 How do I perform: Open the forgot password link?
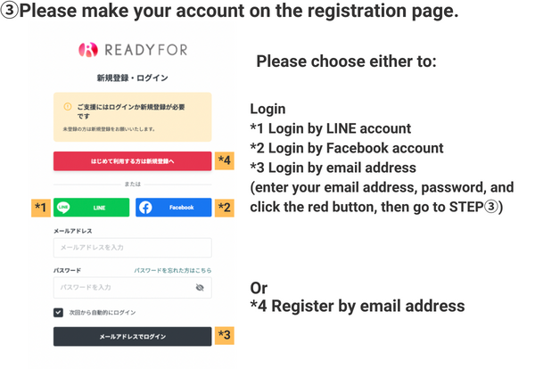(x=173, y=269)
